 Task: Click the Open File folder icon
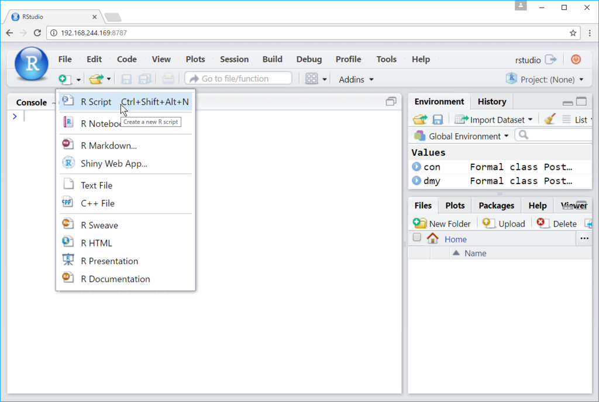(x=97, y=79)
